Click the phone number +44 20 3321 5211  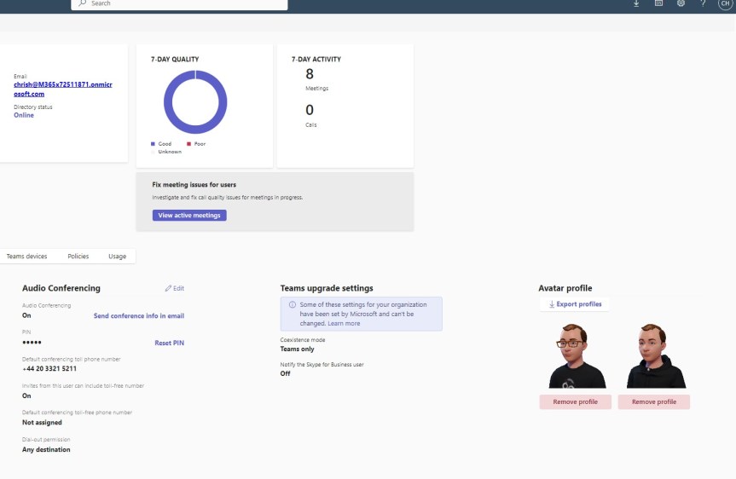tap(49, 369)
